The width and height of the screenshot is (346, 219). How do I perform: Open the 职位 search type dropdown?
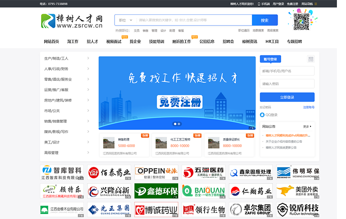(x=125, y=20)
